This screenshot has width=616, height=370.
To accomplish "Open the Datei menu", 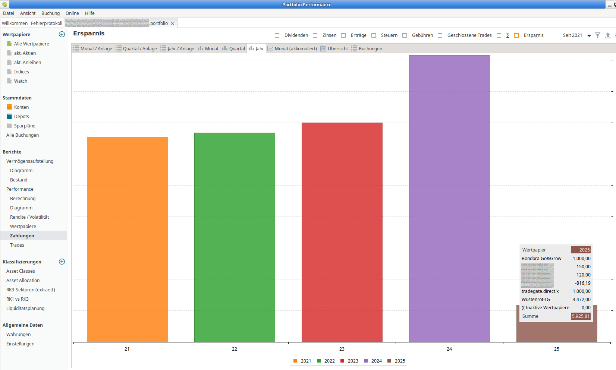I will tap(9, 13).
